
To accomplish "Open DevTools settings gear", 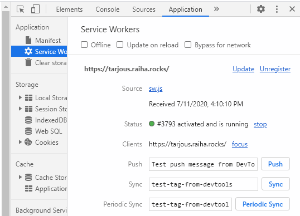I will point(261,9).
